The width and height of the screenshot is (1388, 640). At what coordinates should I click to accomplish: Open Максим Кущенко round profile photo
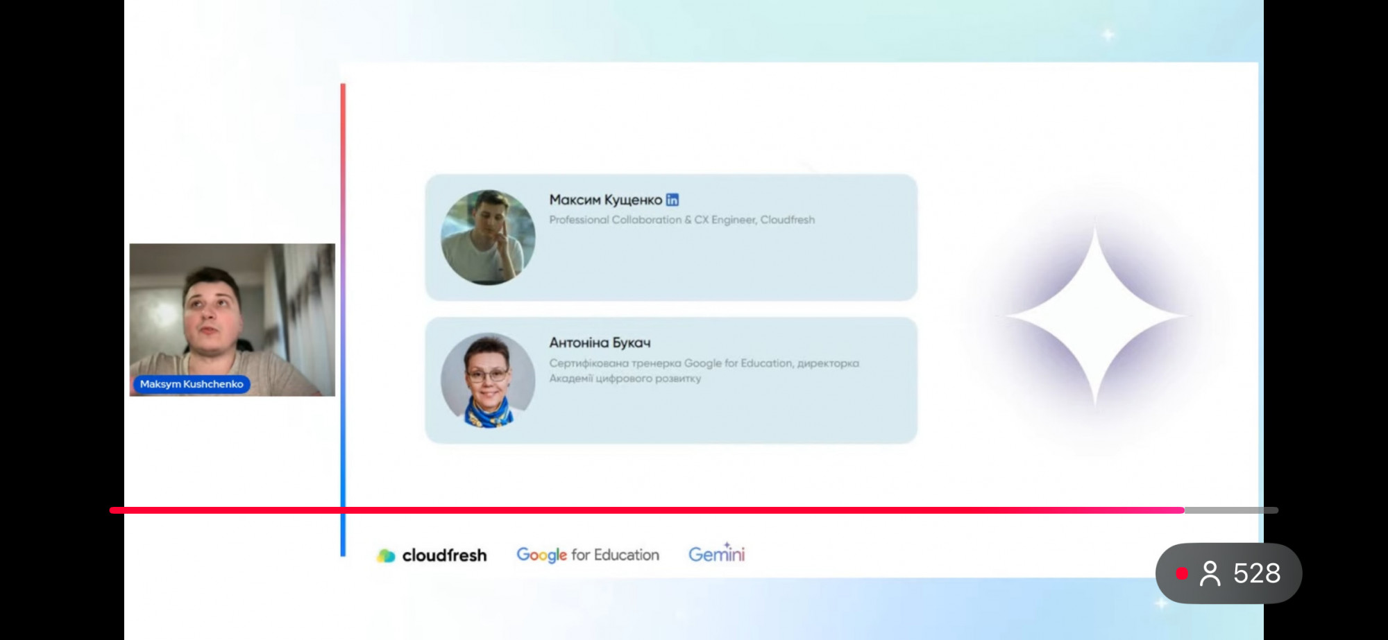488,237
